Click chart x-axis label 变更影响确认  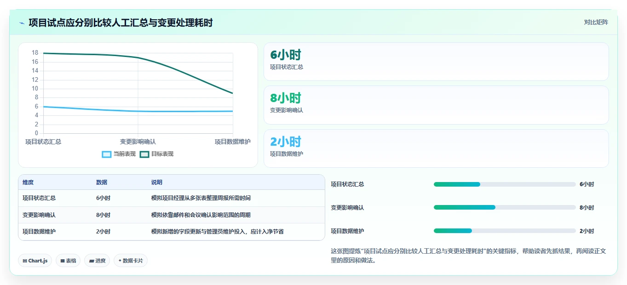138,142
